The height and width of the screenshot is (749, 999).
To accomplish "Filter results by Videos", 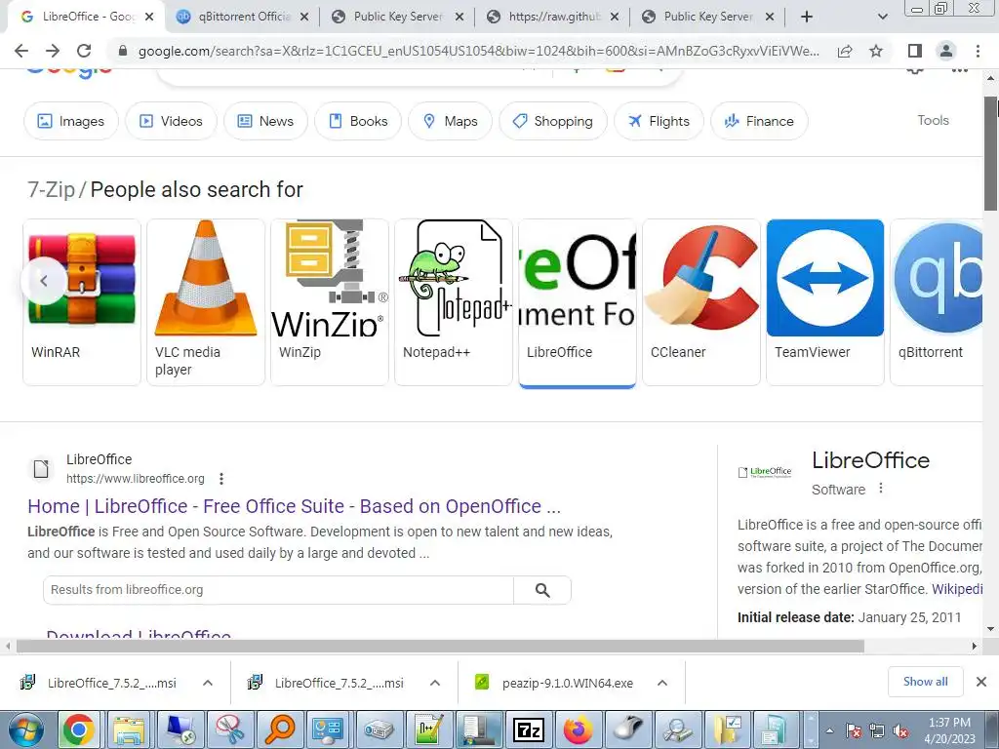I will click(x=171, y=121).
